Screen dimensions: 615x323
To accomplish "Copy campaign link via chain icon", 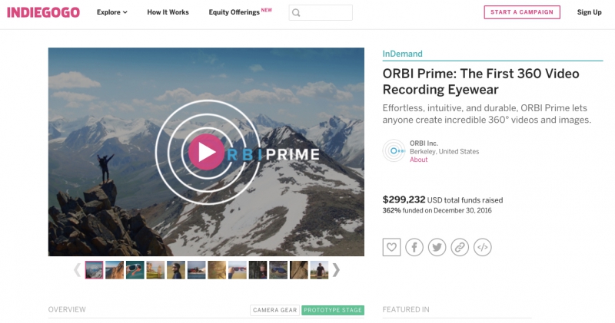I will pos(460,247).
